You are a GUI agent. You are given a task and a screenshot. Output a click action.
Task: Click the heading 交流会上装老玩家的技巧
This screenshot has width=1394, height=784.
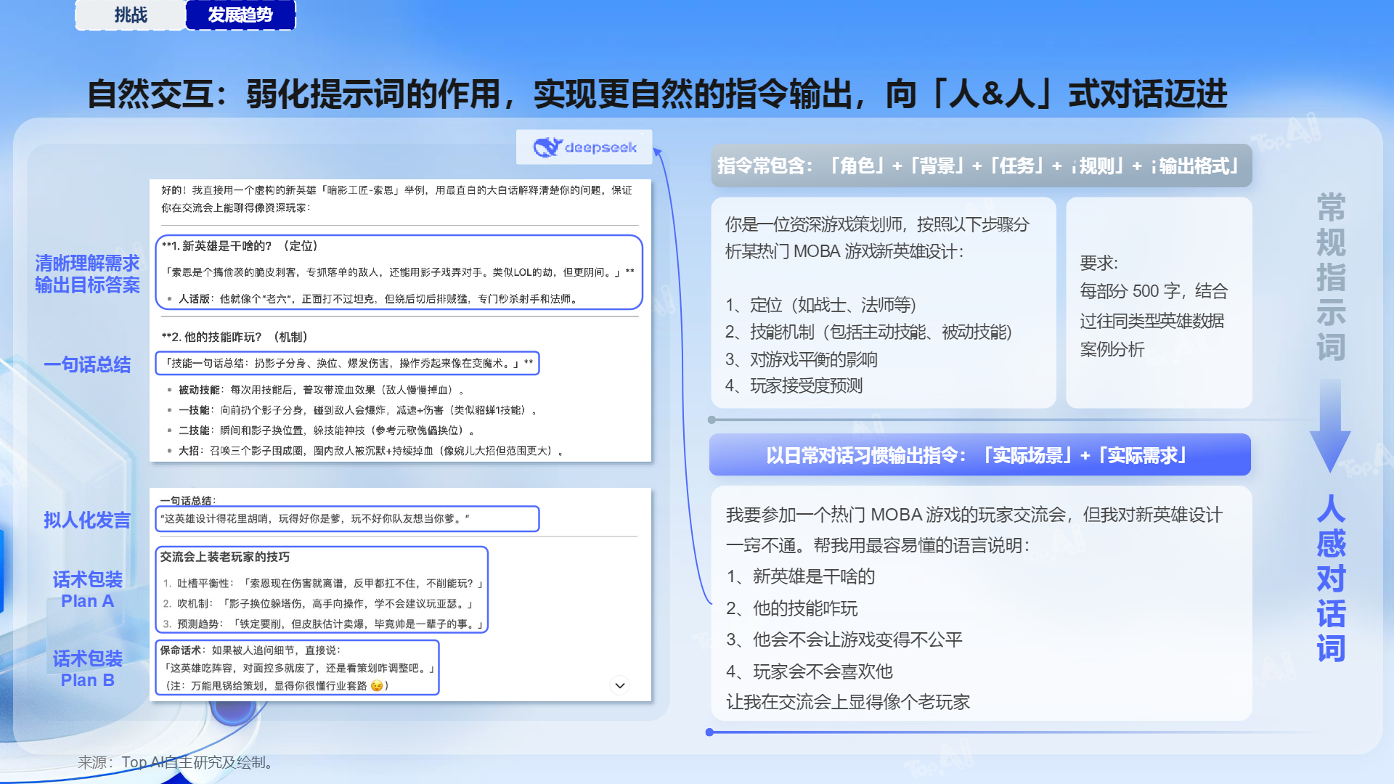point(224,557)
